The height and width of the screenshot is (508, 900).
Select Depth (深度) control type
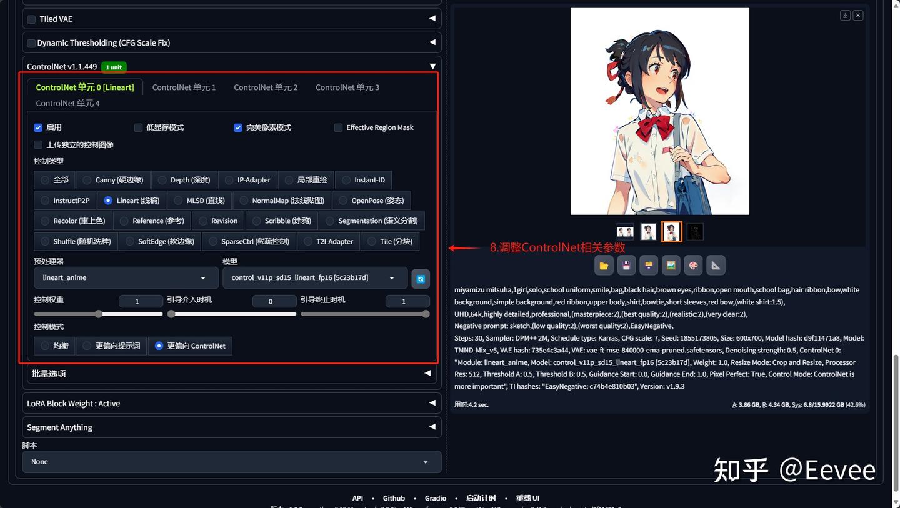click(184, 180)
